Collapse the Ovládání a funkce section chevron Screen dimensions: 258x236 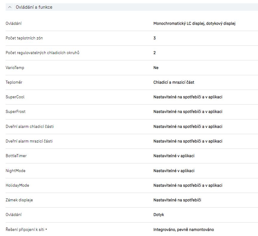click(10, 7)
